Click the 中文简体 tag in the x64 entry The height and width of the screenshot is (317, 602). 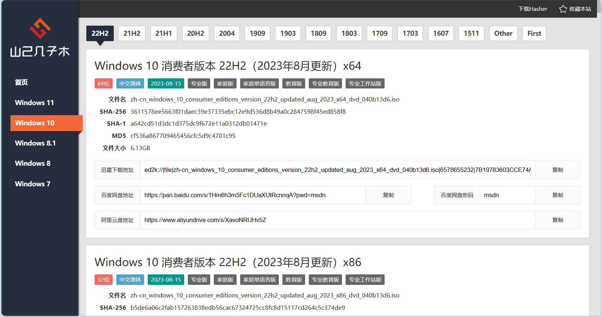tap(130, 83)
